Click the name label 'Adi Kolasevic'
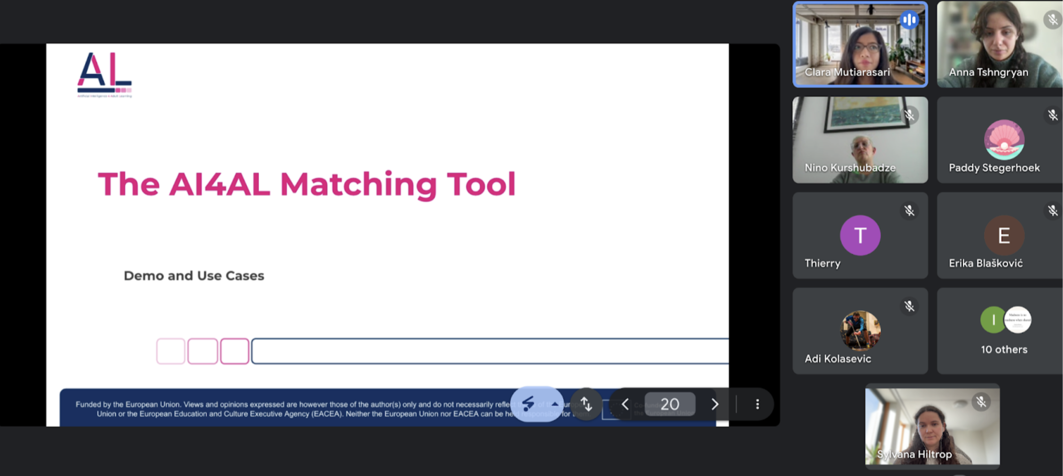 click(838, 359)
